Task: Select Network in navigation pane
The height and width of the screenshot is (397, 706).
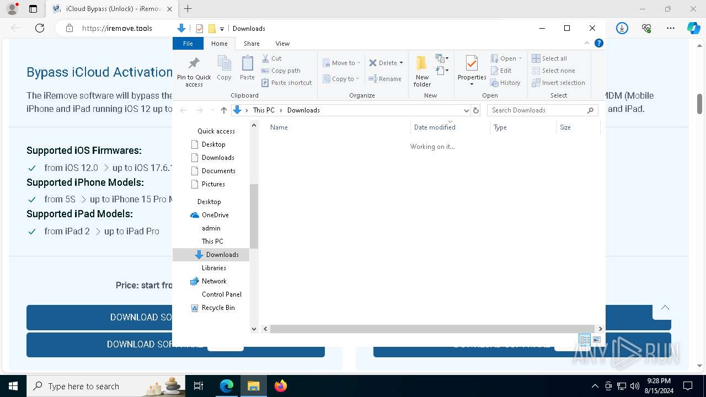Action: tap(214, 281)
